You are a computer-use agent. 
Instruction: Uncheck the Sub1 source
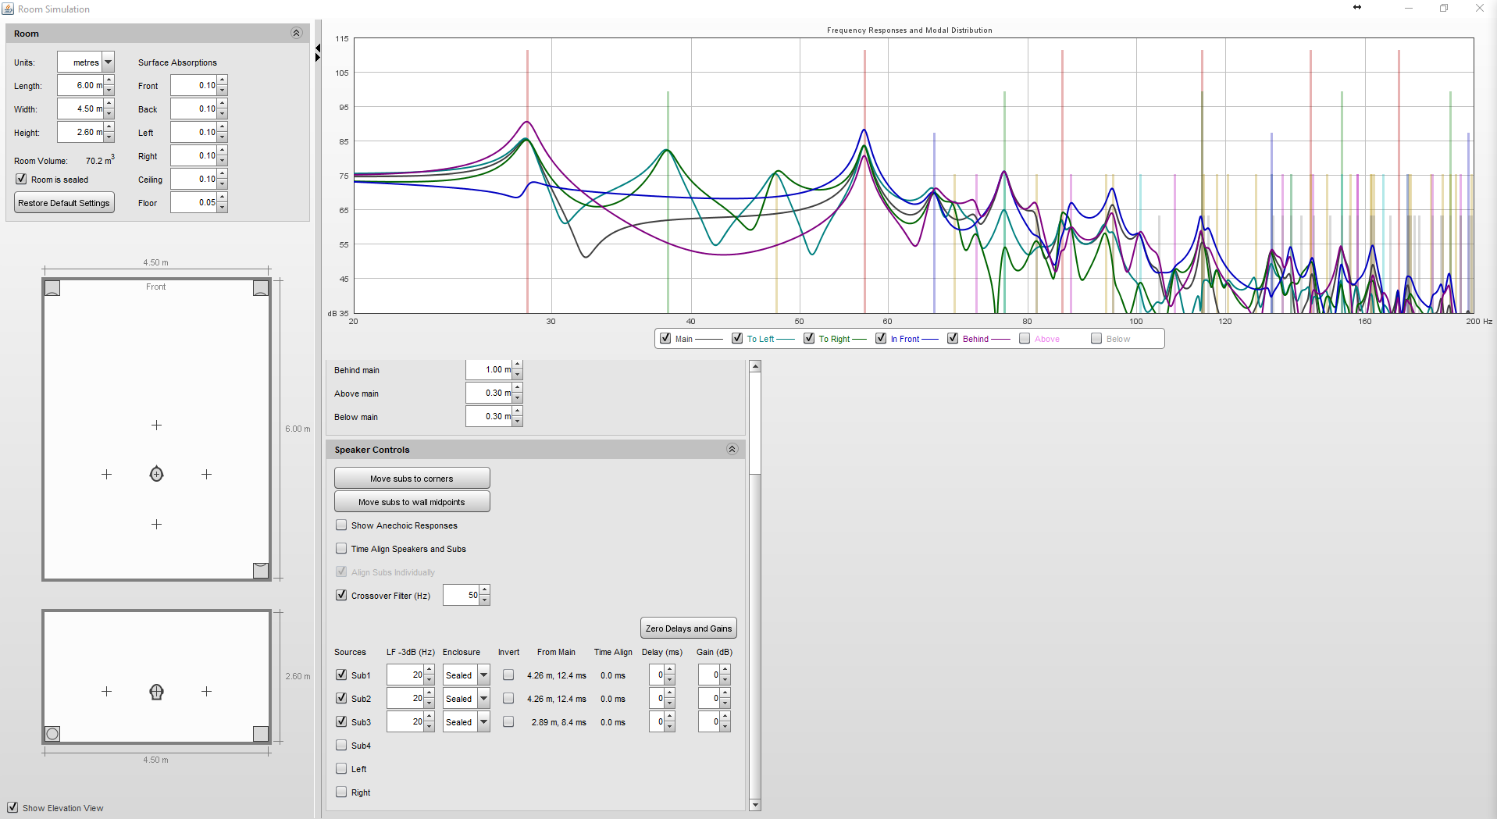(x=341, y=675)
